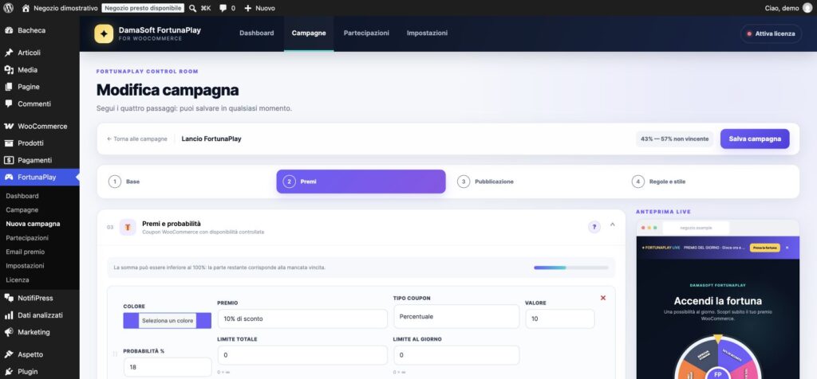The width and height of the screenshot is (817, 379).
Task: Switch to the Dashboard tab
Action: click(256, 33)
